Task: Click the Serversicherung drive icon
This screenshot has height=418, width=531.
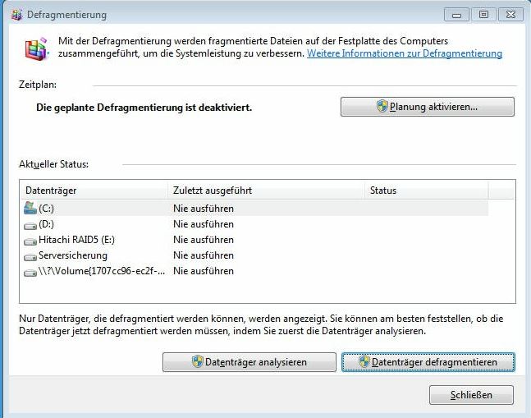Action: (x=30, y=257)
